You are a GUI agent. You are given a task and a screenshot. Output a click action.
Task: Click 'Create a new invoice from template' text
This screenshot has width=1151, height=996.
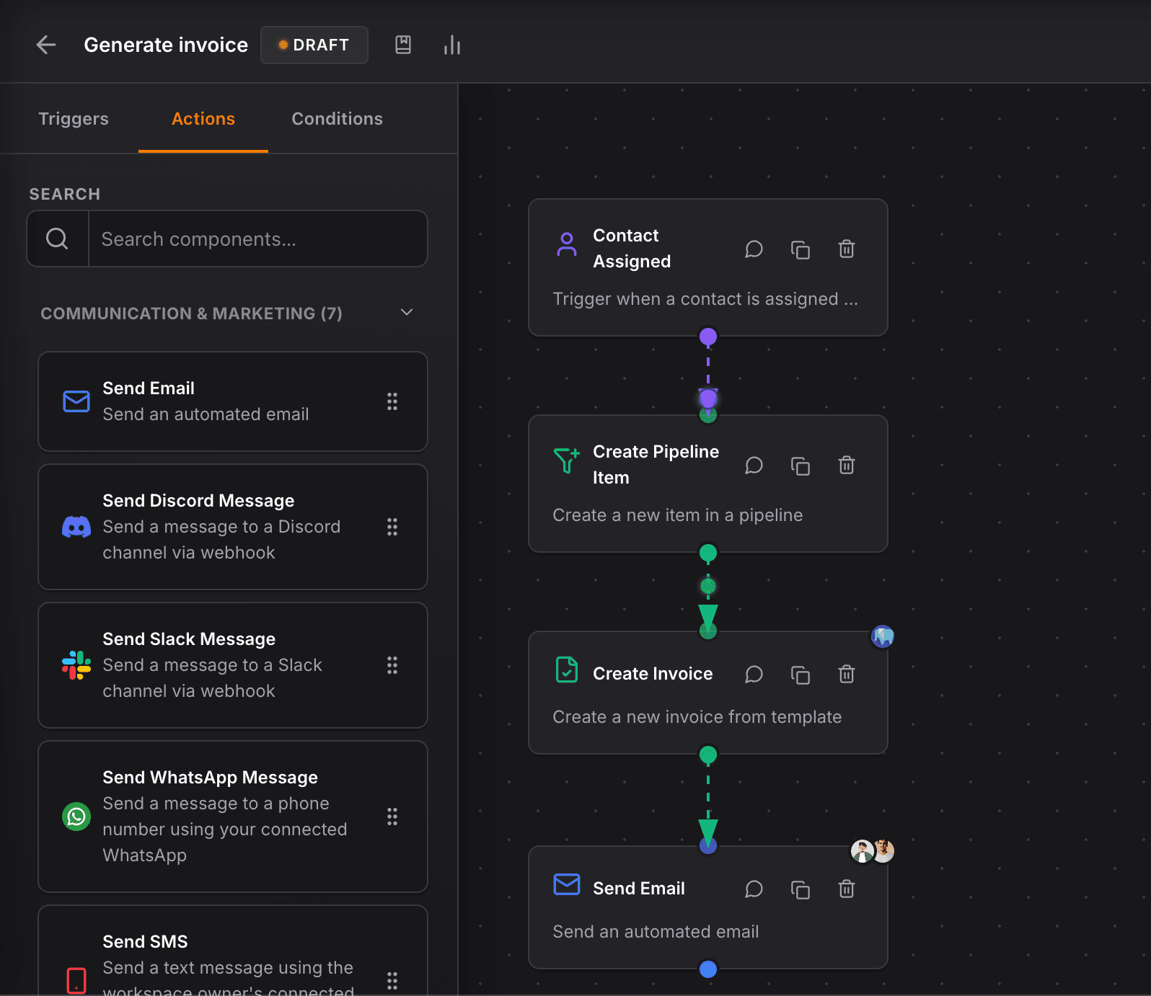[x=697, y=717]
